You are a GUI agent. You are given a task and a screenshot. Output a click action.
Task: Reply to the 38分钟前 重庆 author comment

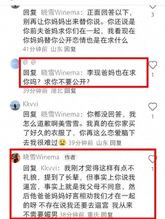pyautogui.click(x=107, y=214)
